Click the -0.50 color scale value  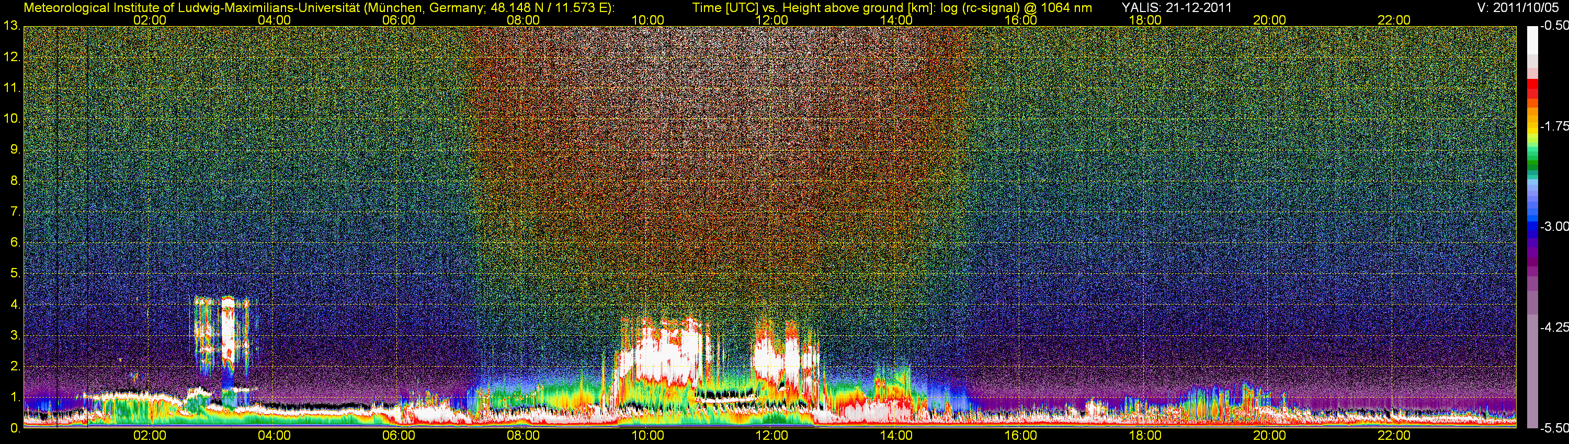tap(1554, 26)
